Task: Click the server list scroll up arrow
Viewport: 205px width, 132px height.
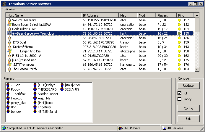Action: pyautogui.click(x=197, y=15)
